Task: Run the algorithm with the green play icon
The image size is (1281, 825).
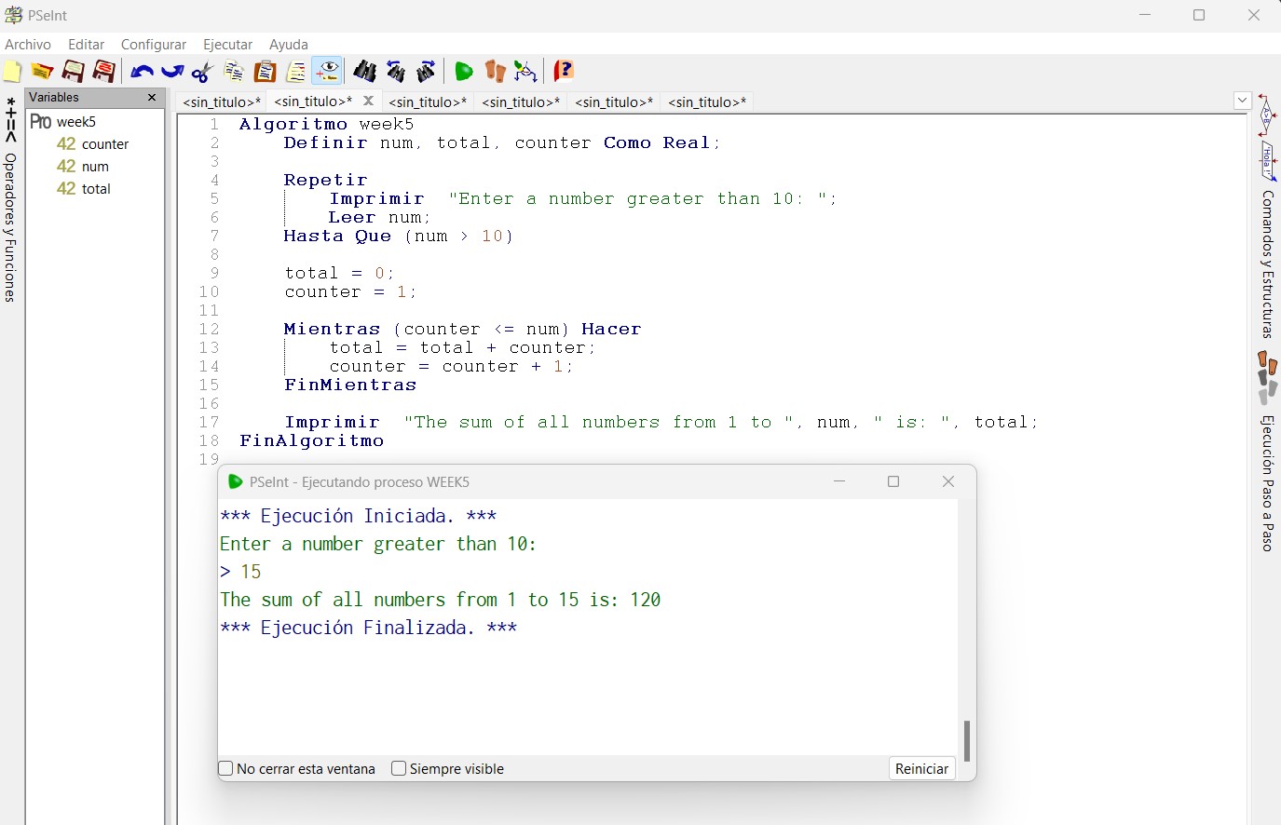Action: coord(464,72)
